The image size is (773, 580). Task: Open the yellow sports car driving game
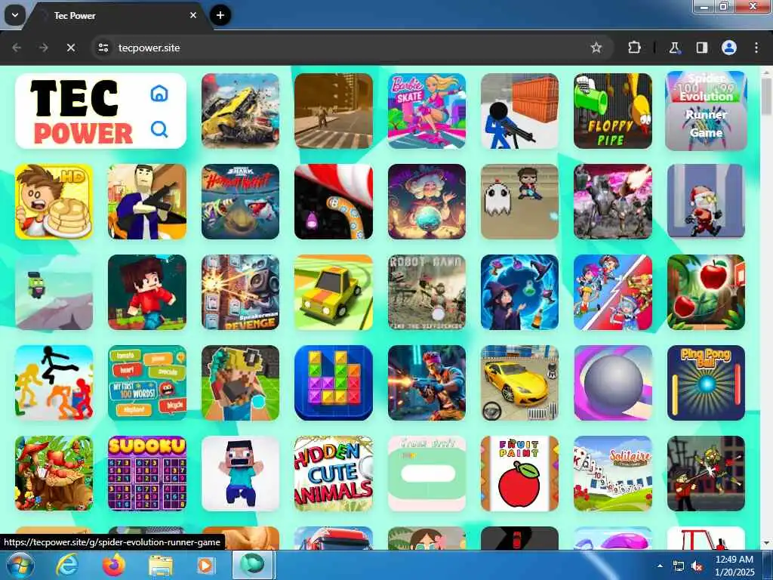click(519, 383)
